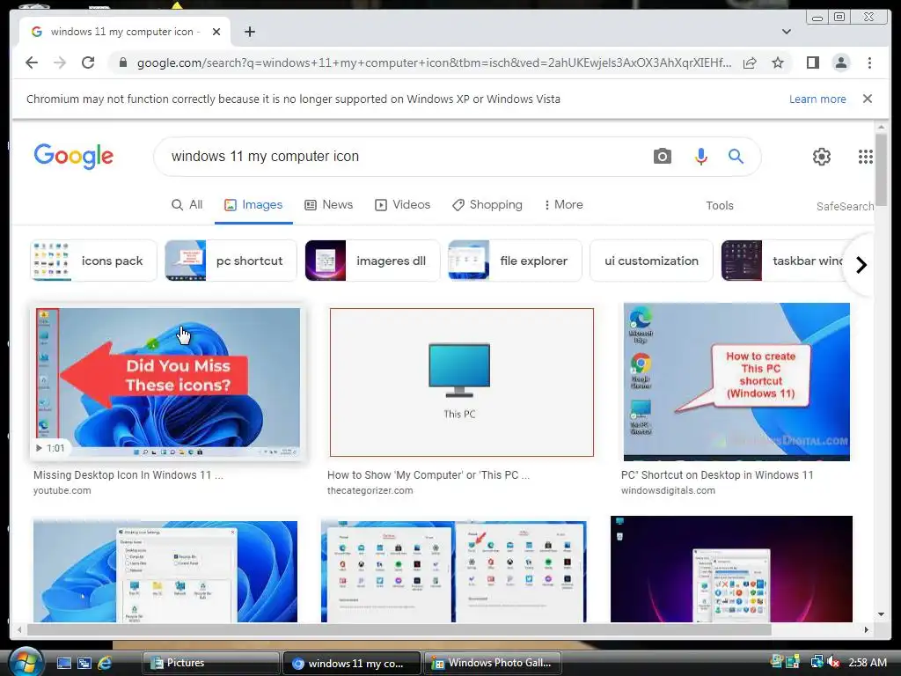This screenshot has width=901, height=676.
Task: Open the Google apps grid
Action: [866, 157]
